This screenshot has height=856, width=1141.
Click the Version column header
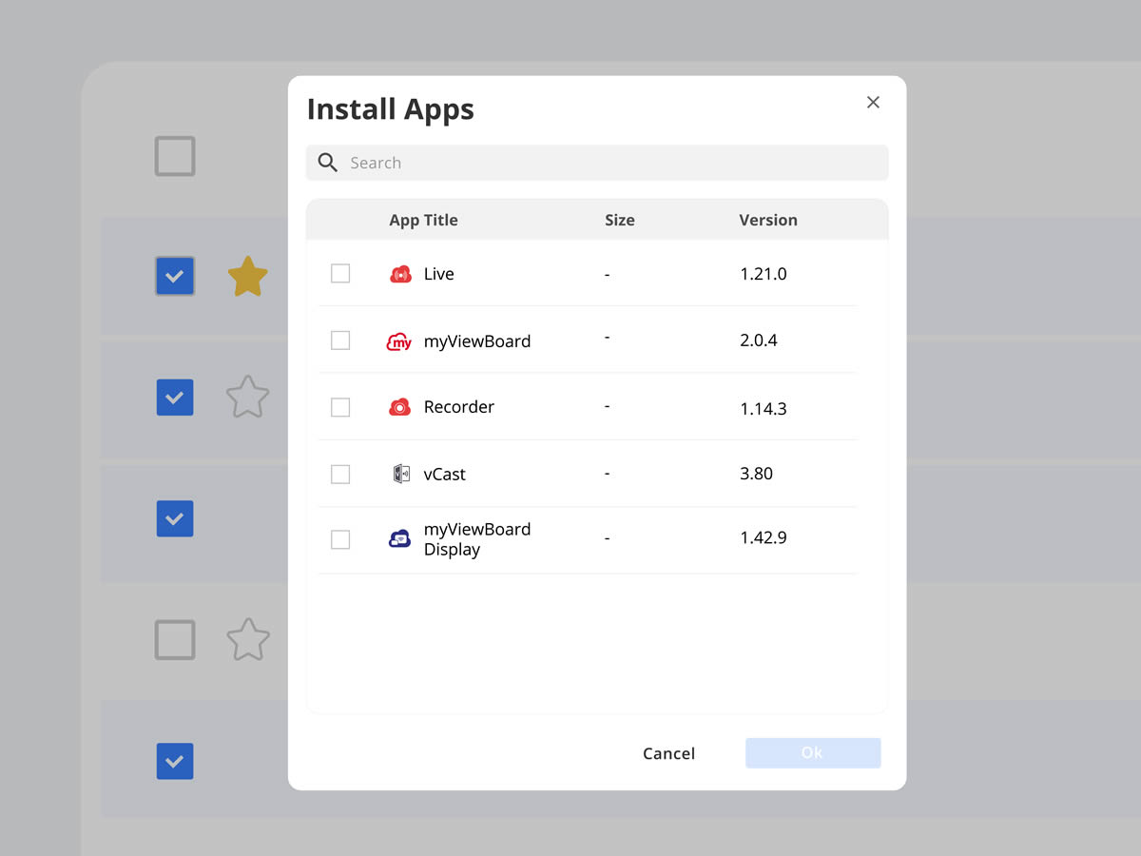point(767,220)
